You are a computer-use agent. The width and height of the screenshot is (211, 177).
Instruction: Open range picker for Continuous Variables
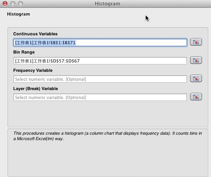[196, 42]
